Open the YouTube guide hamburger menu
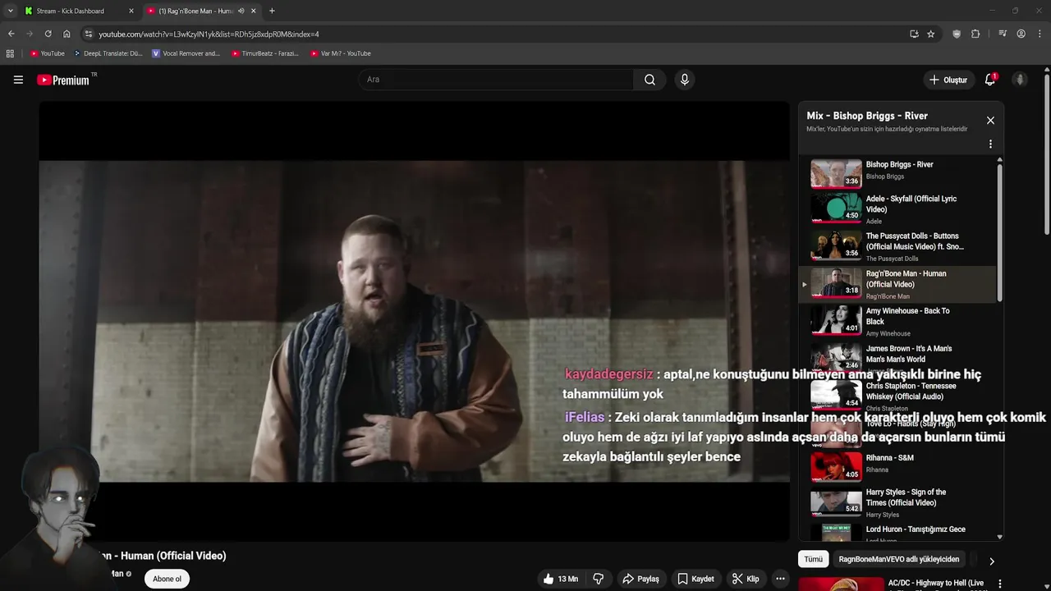This screenshot has width=1051, height=591. (18, 80)
